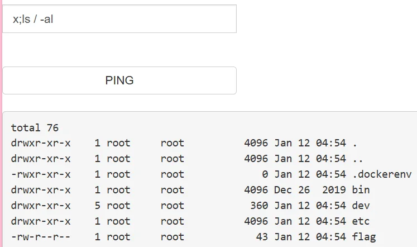Screen dimensions: 417x247
Task: Click the link count '5' on dev row
Action: [98, 206]
